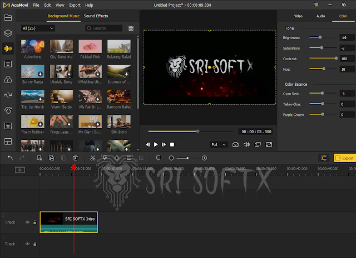
Task: Open the Edit menu
Action: click(x=47, y=5)
